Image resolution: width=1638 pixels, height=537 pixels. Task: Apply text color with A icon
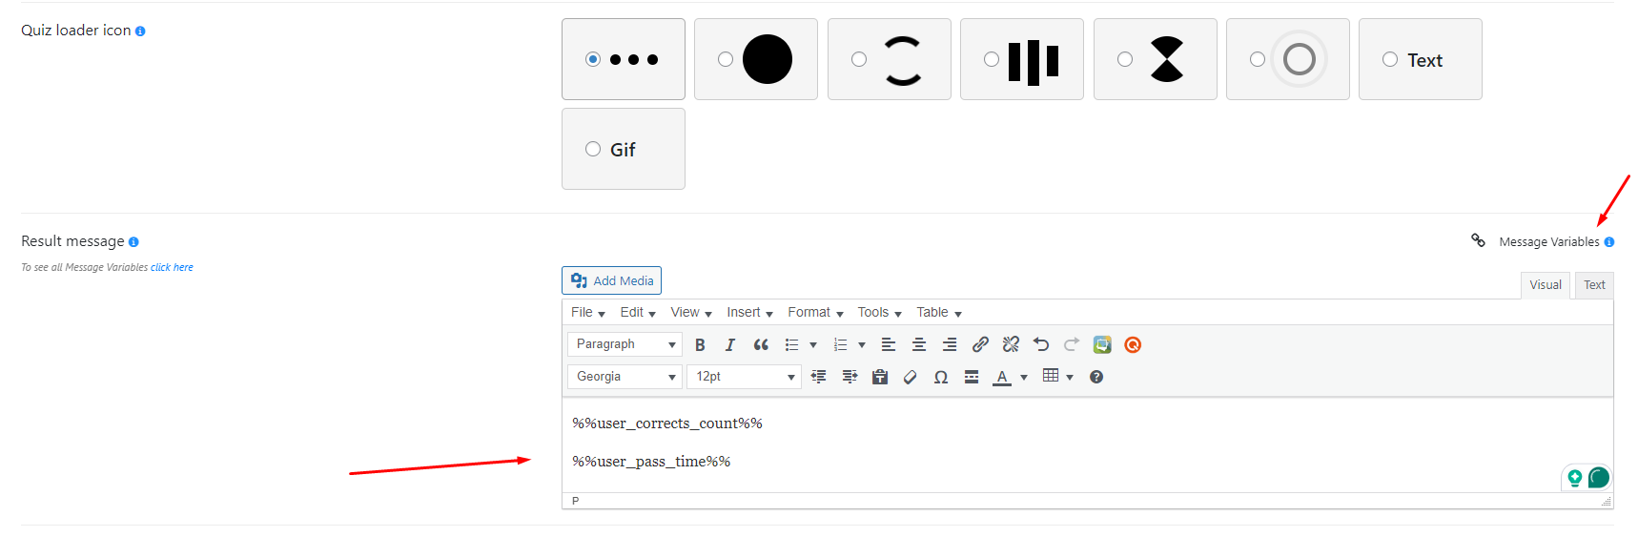[1002, 377]
